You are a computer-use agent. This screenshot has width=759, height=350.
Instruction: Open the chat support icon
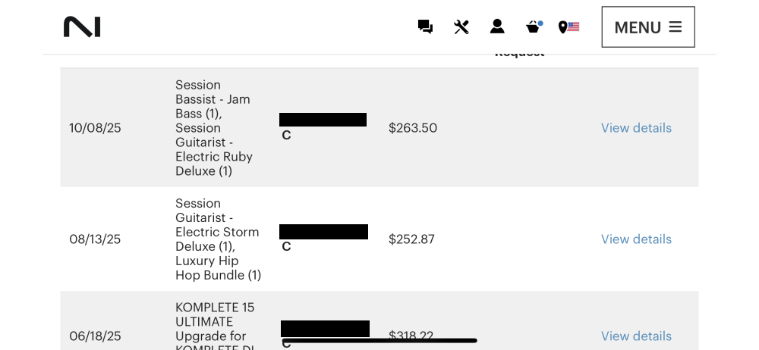pos(425,27)
